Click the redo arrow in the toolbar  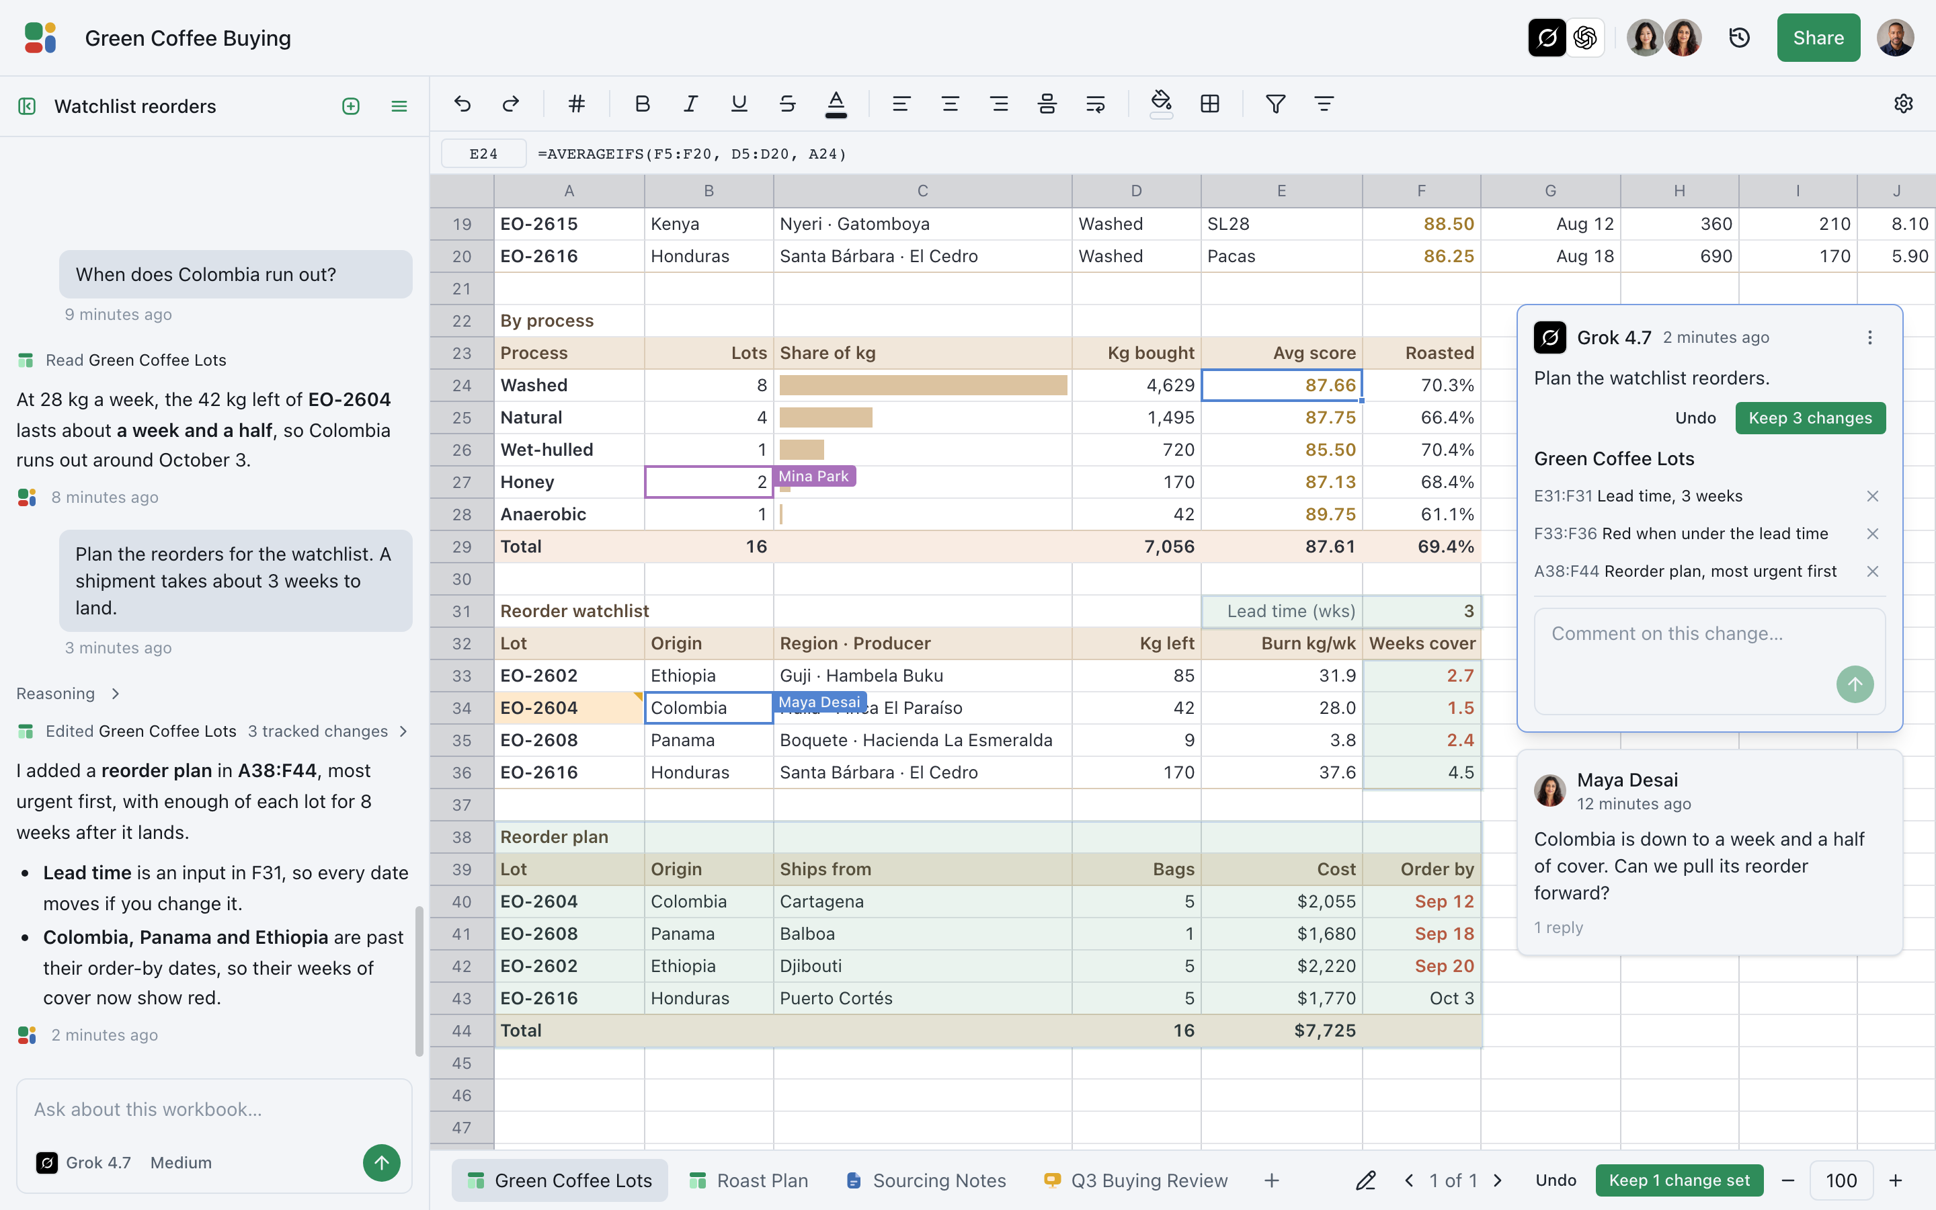tap(510, 104)
